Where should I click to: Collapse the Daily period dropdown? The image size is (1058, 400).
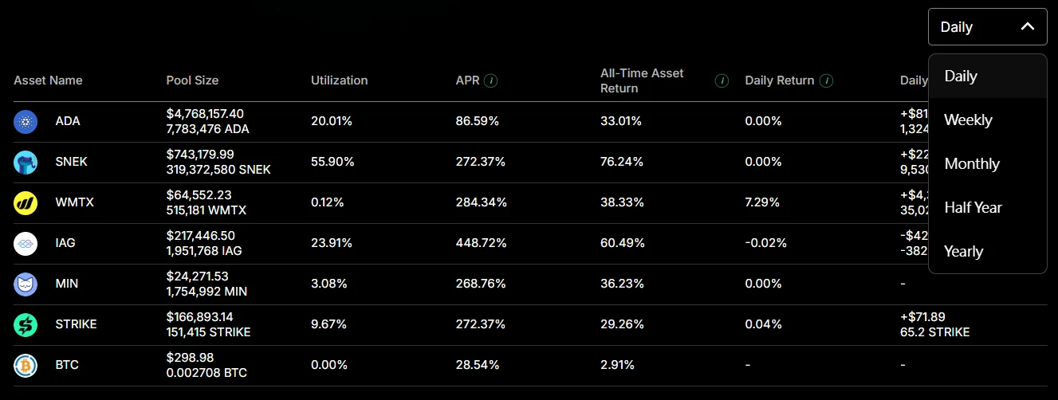tap(987, 27)
